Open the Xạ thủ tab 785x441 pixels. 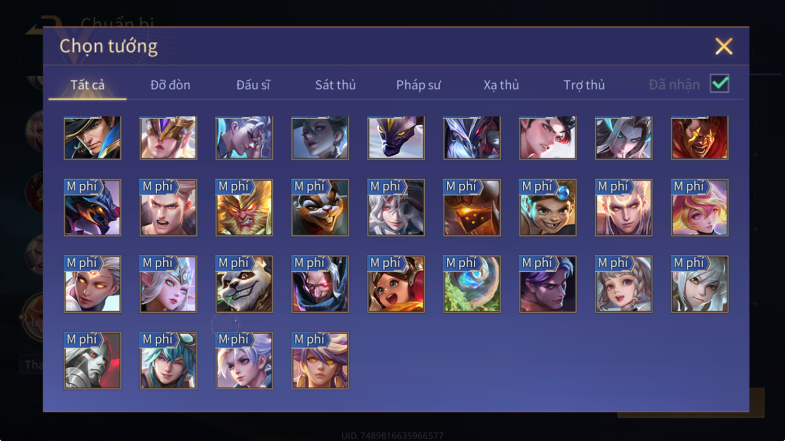(501, 85)
